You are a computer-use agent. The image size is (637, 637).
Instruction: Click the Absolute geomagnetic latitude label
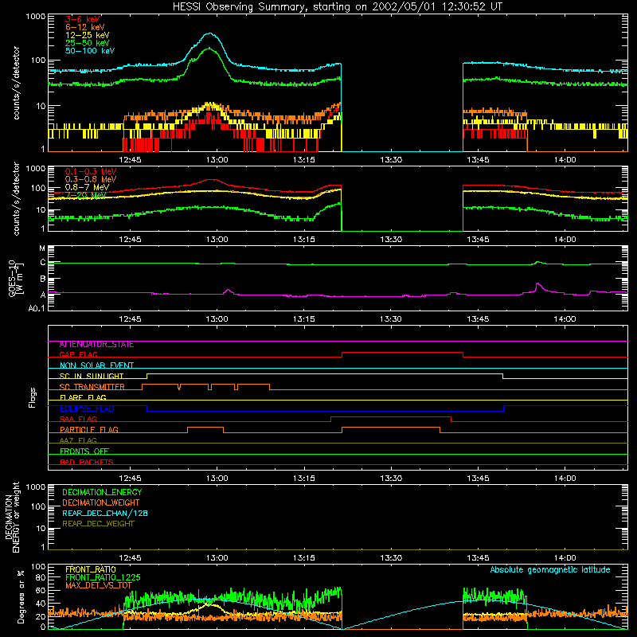550,570
